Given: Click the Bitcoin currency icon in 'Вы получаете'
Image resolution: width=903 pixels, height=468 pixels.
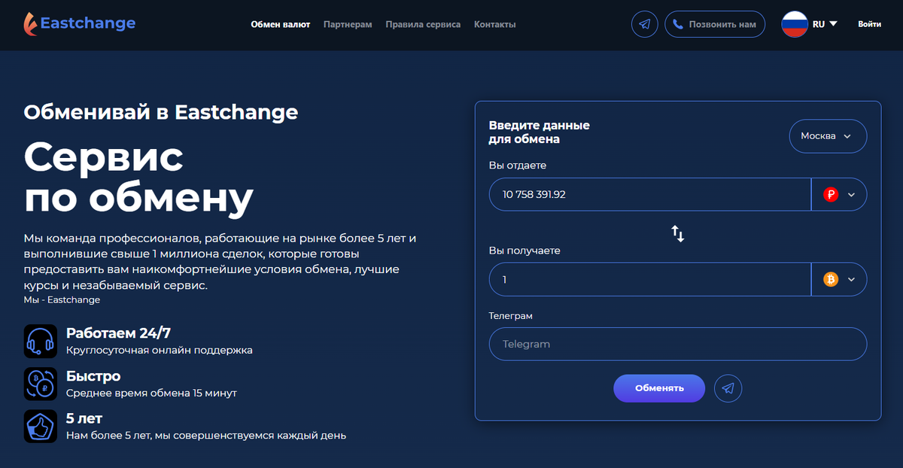Looking at the screenshot, I should pos(830,279).
